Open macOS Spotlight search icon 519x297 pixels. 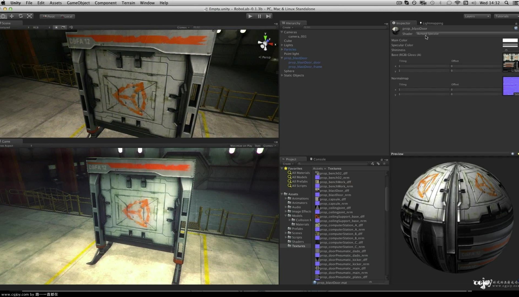(x=507, y=3)
